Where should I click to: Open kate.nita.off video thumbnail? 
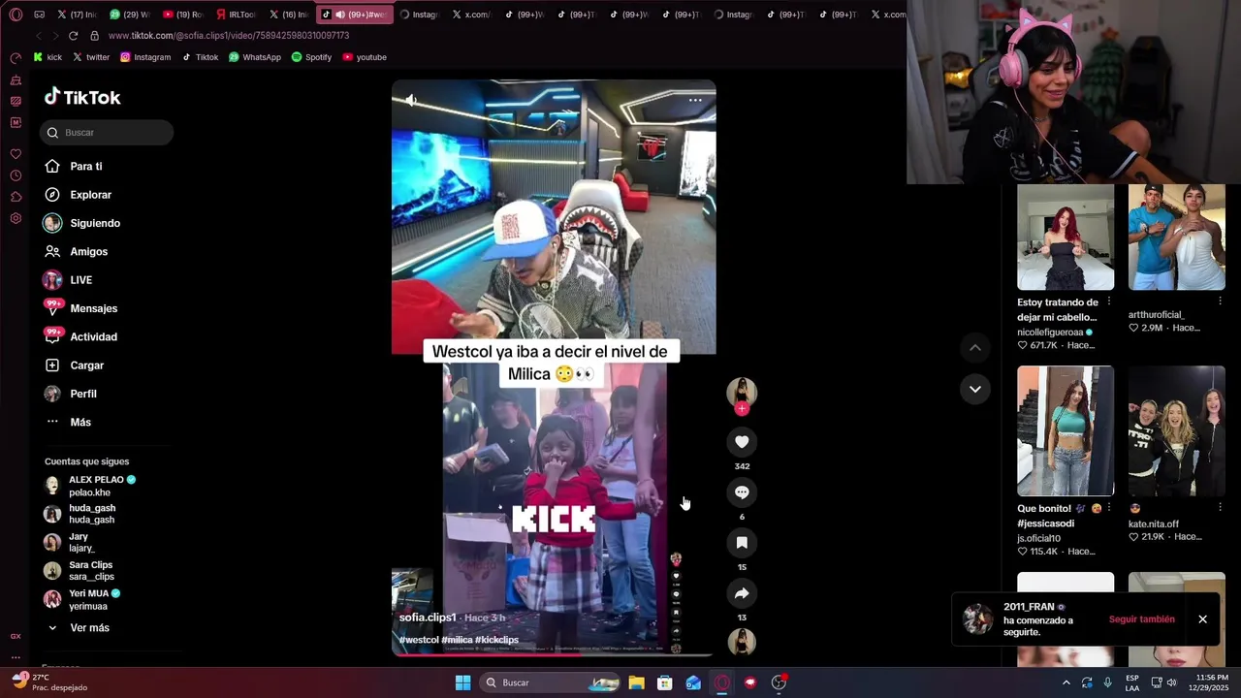(x=1176, y=430)
